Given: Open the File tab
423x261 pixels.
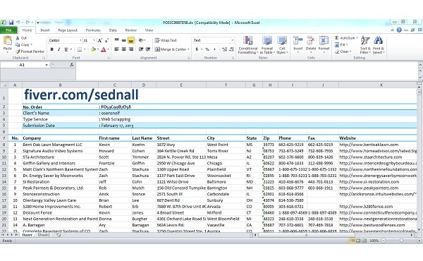Looking at the screenshot, I should pyautogui.click(x=8, y=30).
